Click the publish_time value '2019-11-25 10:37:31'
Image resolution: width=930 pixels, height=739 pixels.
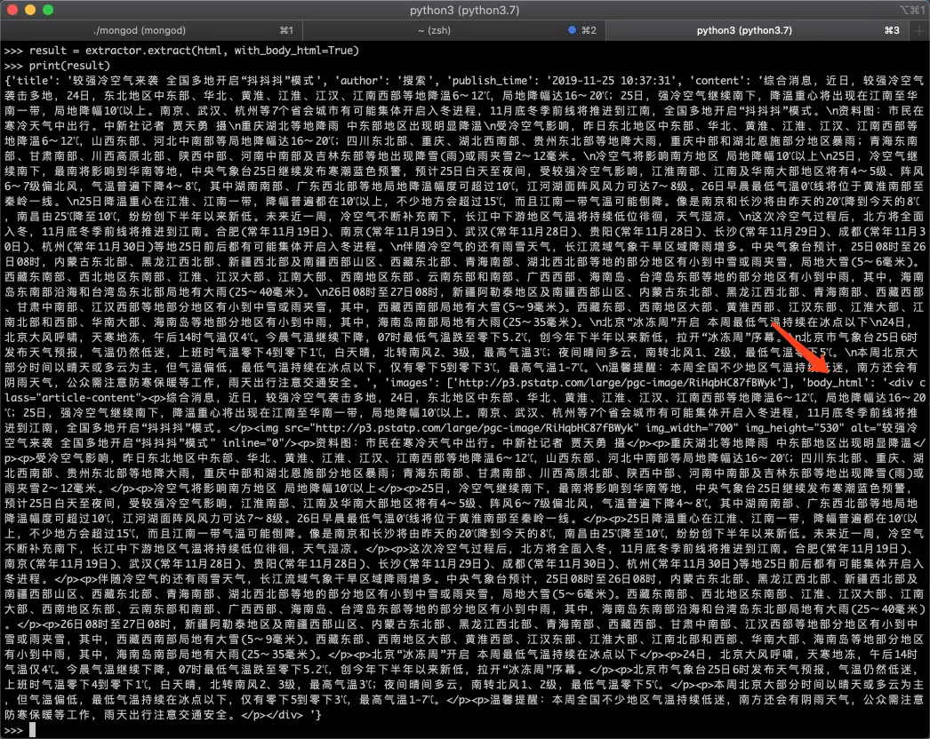point(611,81)
